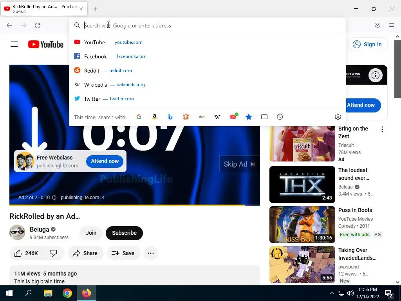Select Facebook suggestion facebook.com
Viewport: 401px width, 301px height.
[208, 56]
